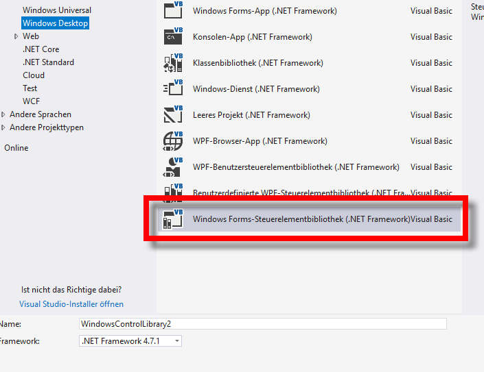Expand the Web tree node
Screen dimensions: 484x372
click(16, 36)
